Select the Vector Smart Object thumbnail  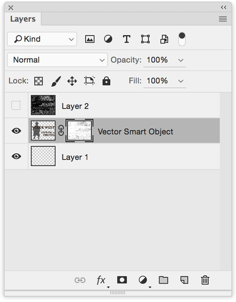tap(43, 131)
